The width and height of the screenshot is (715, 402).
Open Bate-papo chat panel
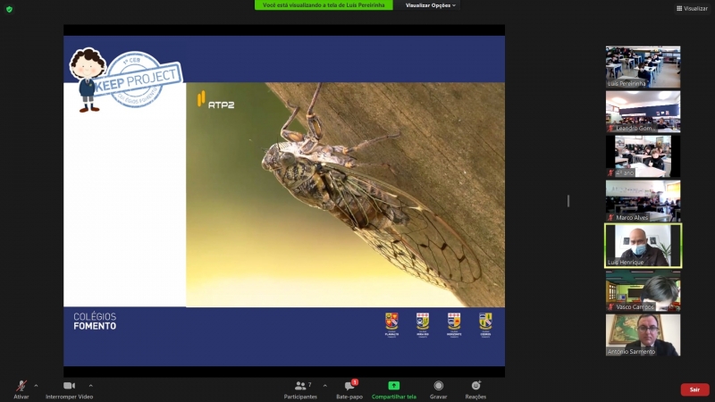point(349,389)
